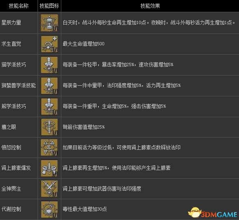Click the effect text 弩箭伤害值增加25%
The image size is (239, 220).
pyautogui.click(x=84, y=127)
